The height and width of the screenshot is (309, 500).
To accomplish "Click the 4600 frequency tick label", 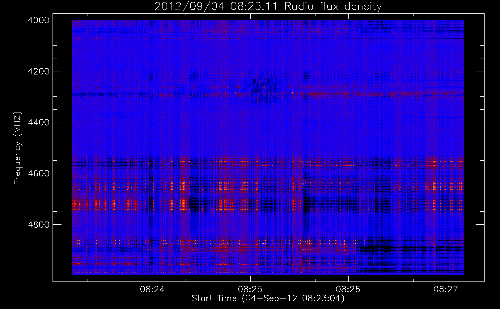I will click(39, 173).
